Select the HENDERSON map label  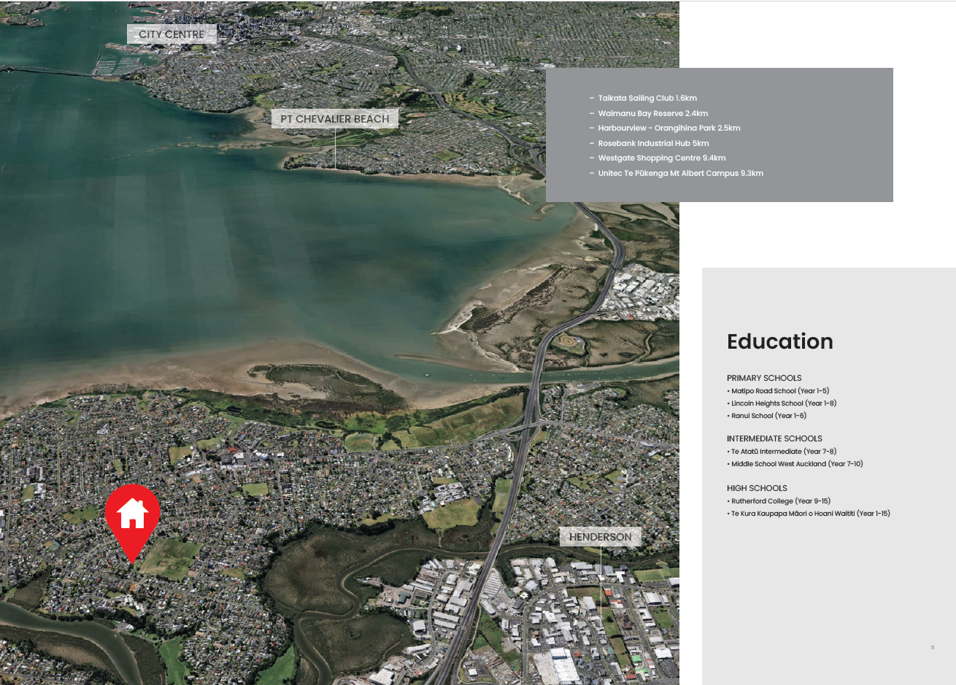click(x=600, y=537)
